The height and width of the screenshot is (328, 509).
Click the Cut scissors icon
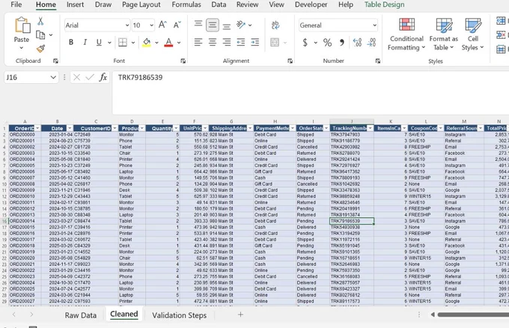(x=40, y=21)
